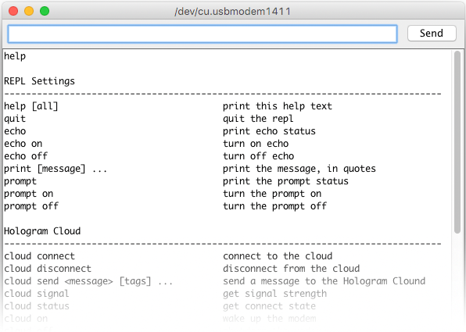The image size is (466, 332).
Task: Click the vertical scrollbar thumb
Action: (457, 142)
